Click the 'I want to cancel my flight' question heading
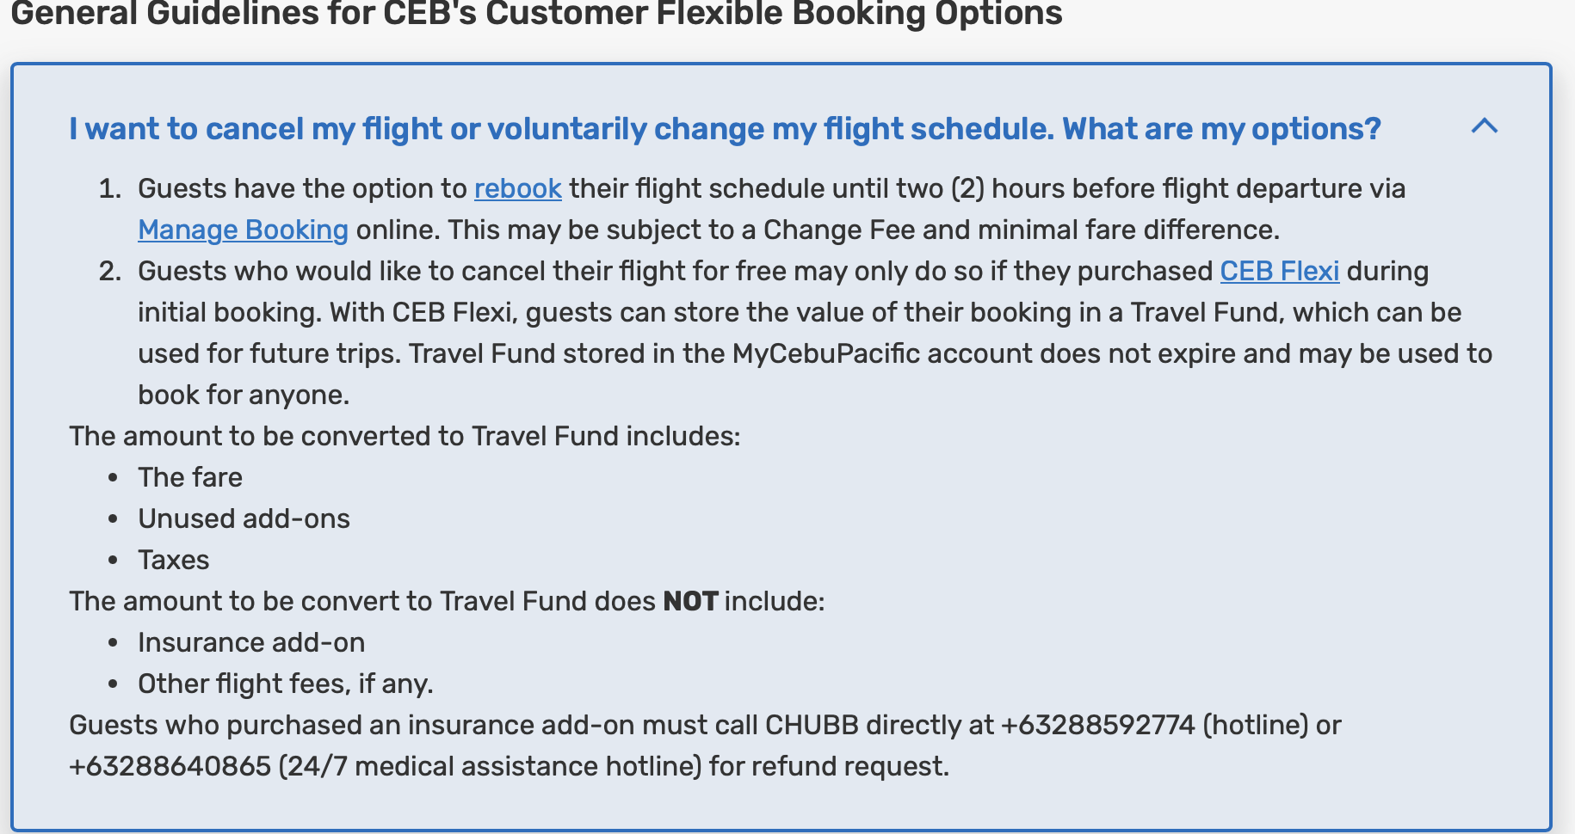1575x834 pixels. click(x=725, y=129)
